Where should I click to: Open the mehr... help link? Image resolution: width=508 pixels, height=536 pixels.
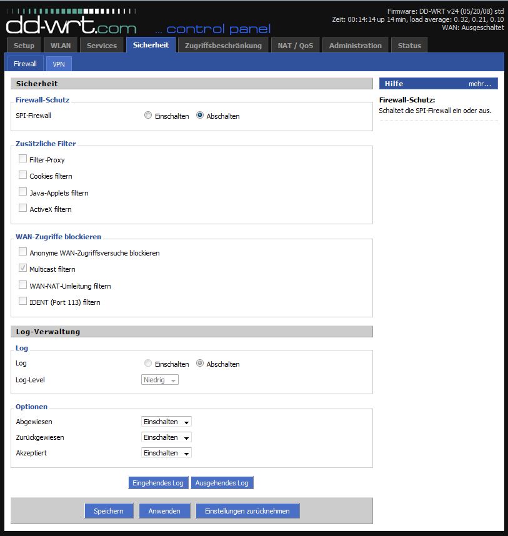[x=479, y=84]
